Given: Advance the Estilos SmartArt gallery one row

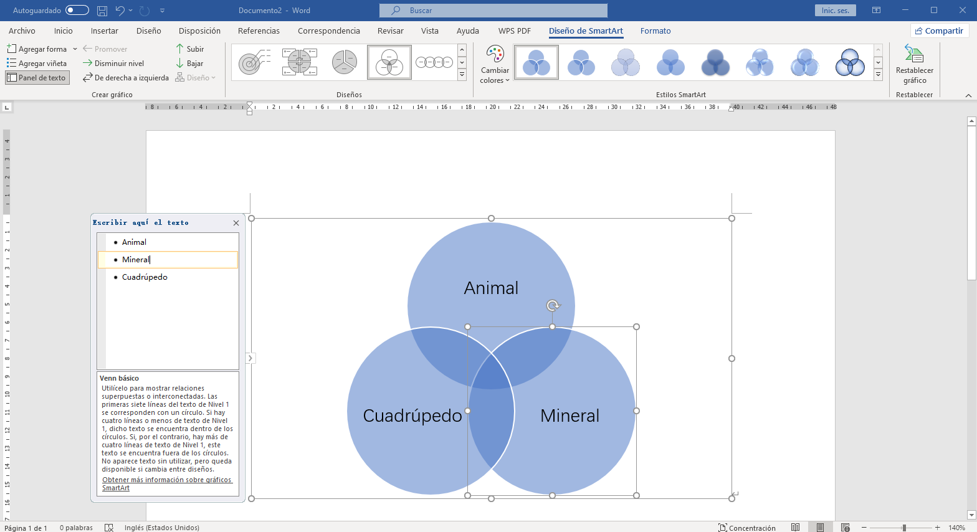Looking at the screenshot, I should click(878, 62).
